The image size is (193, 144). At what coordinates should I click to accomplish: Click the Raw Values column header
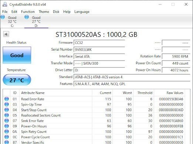point(169,93)
